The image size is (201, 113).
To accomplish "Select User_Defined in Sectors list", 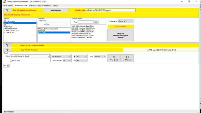I will (x=20, y=23).
